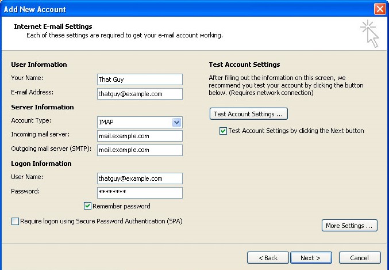The height and width of the screenshot is (270, 389).
Task: Click the E-mail Address field
Action: [140, 94]
